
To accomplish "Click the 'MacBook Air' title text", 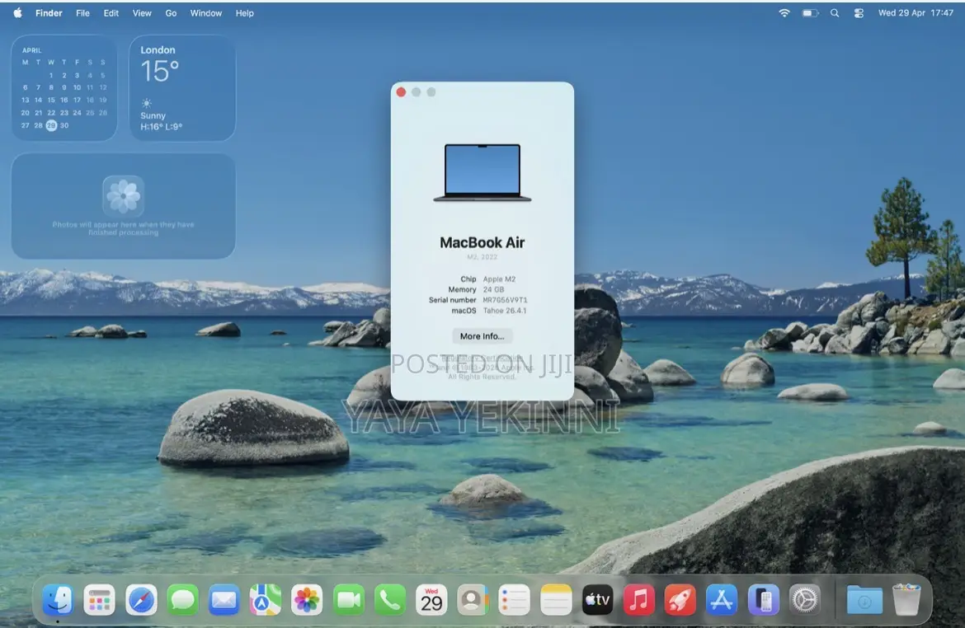I will click(482, 242).
